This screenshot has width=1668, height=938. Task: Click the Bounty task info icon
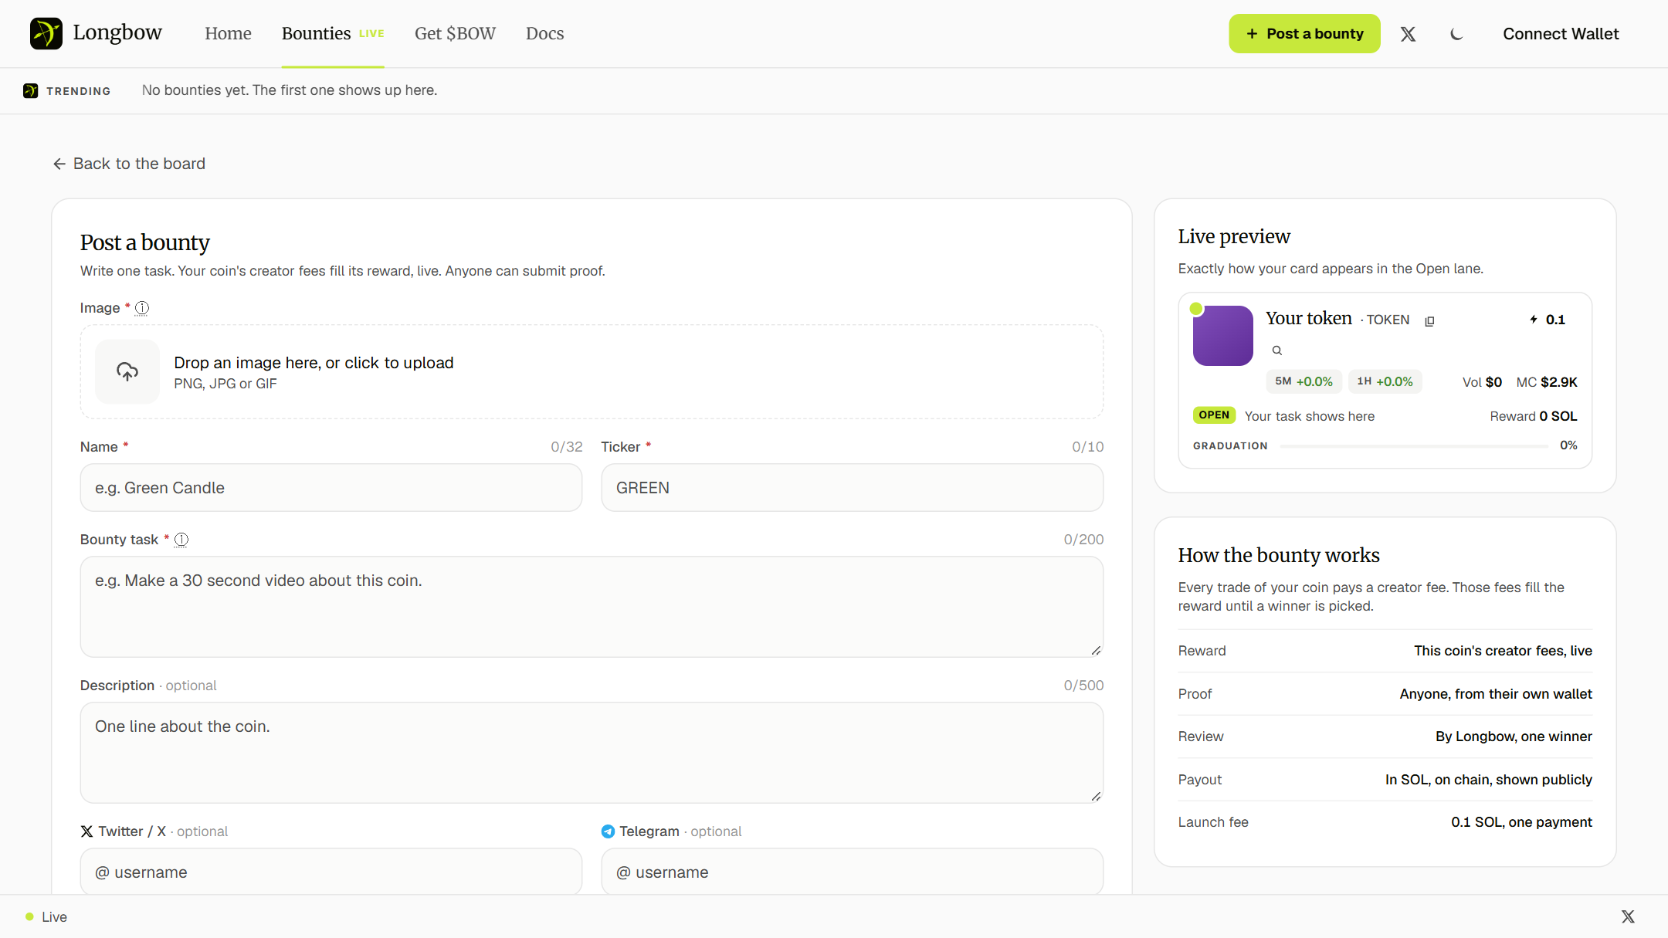pos(181,540)
